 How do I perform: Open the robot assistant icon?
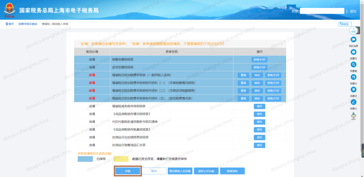coord(353,115)
